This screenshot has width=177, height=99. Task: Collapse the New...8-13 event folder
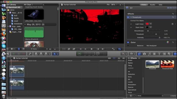(8, 13)
